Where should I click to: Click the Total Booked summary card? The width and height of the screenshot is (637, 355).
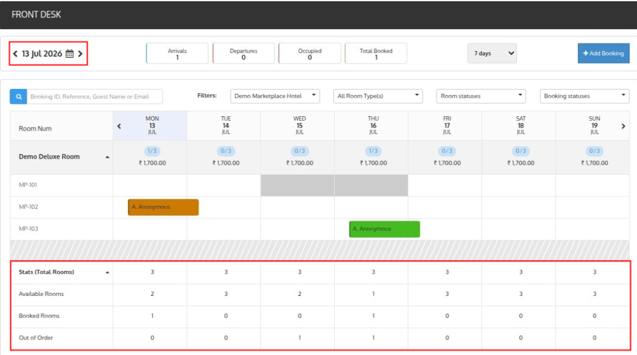tap(376, 53)
